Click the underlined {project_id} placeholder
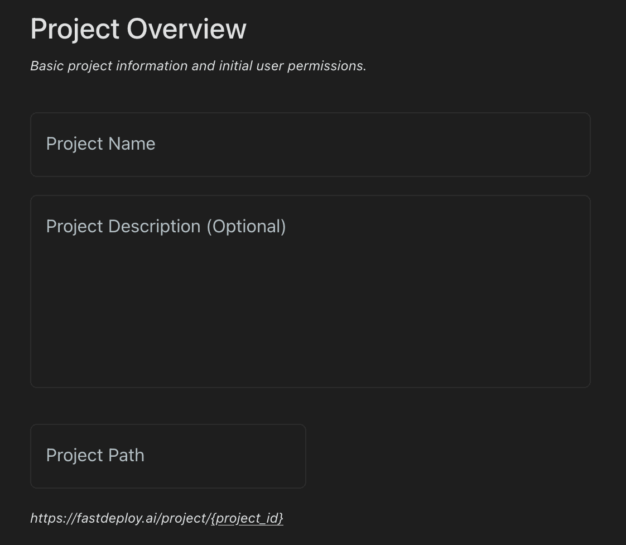The image size is (626, 545). pos(247,518)
